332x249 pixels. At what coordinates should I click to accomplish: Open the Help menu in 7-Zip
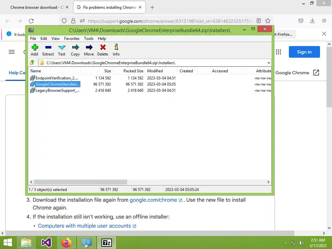coord(102,39)
